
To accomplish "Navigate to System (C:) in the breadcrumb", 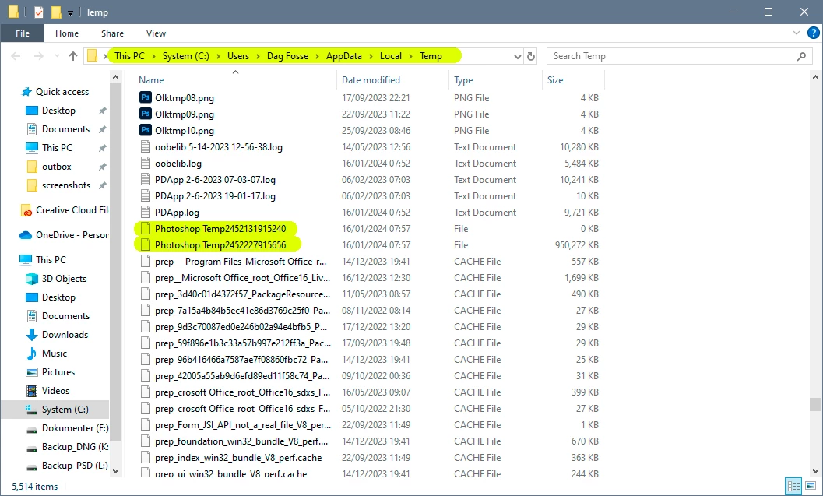I will pos(186,55).
